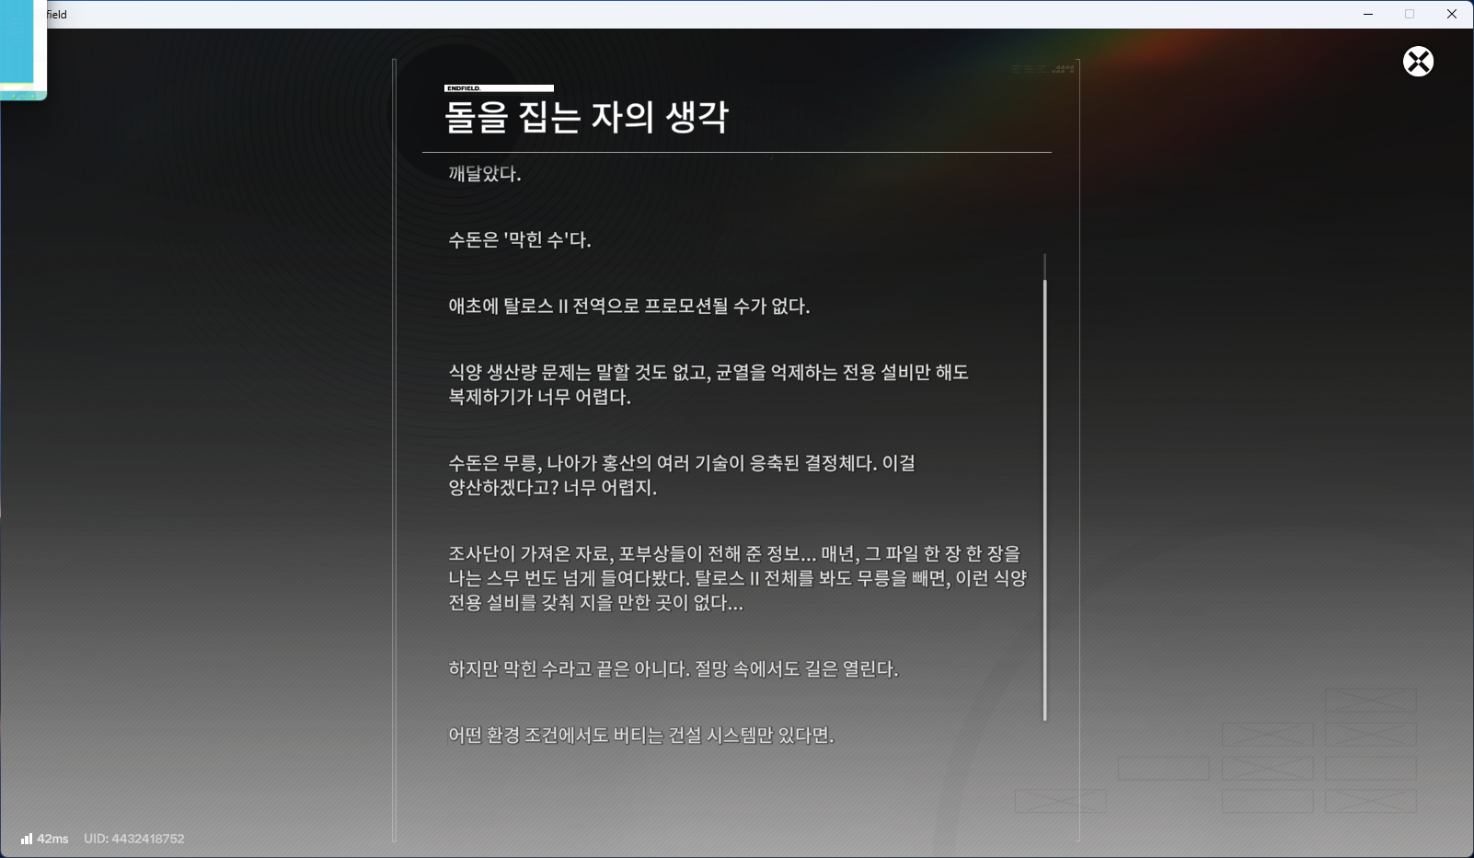The height and width of the screenshot is (858, 1474).
Task: Click the last line 어떤 환경 조건에서도
Action: point(641,736)
